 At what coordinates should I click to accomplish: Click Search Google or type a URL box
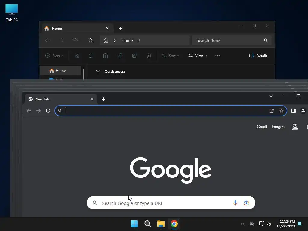point(171,203)
